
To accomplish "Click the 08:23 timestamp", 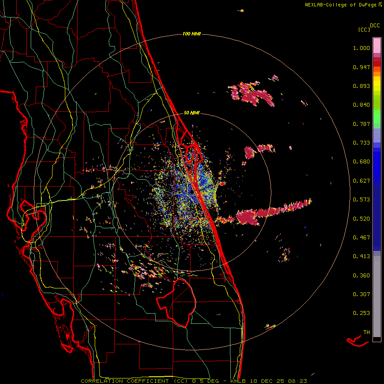I will pos(298,381).
